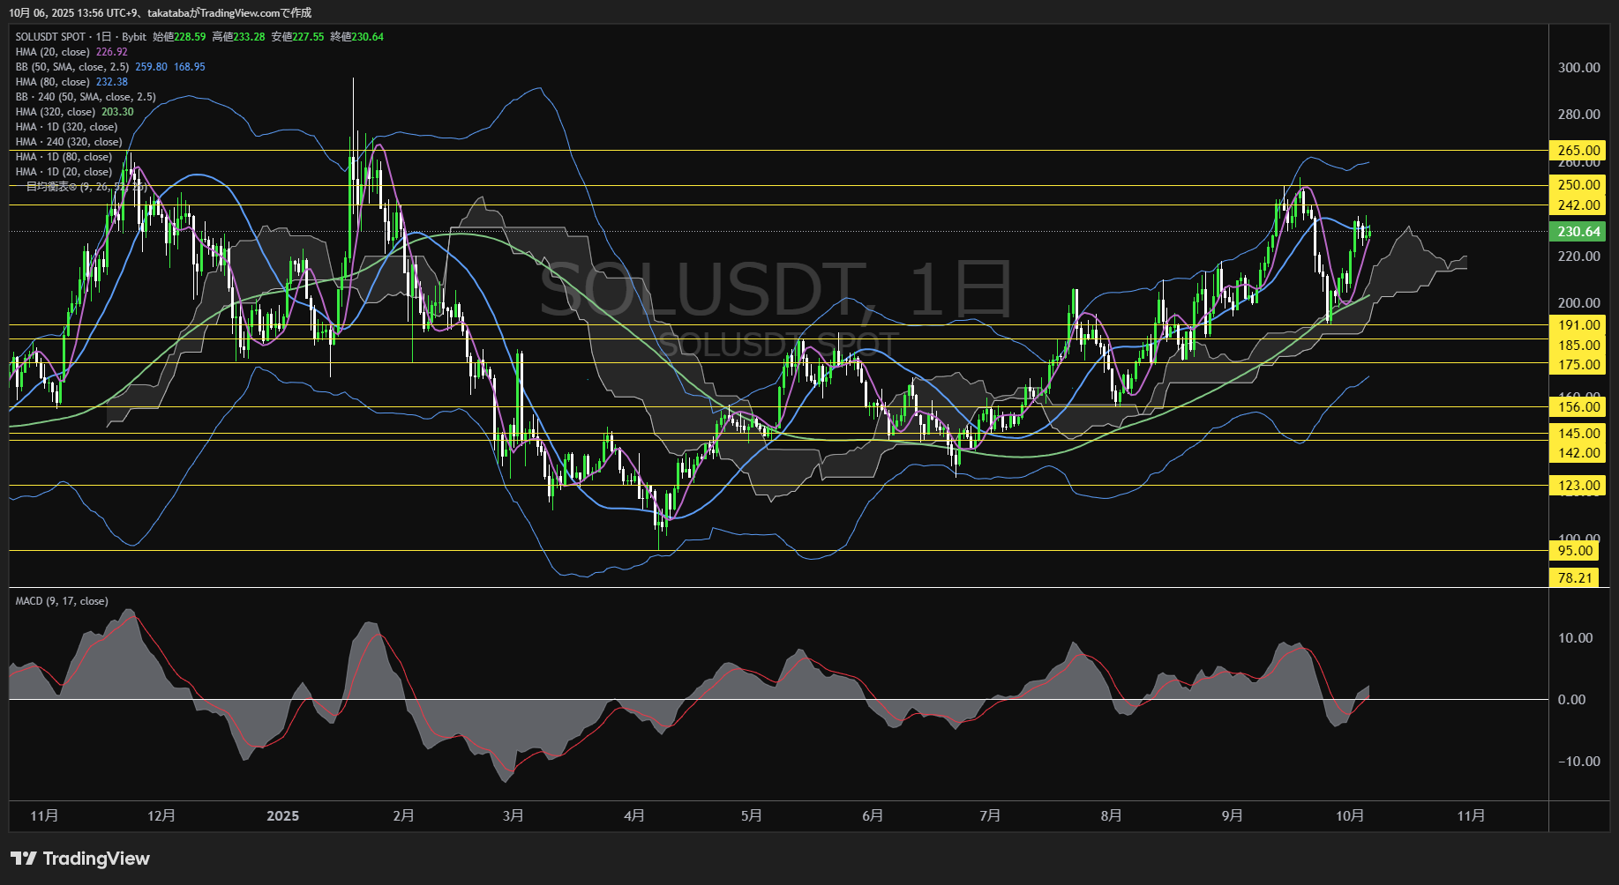
Task: Click the yellow 156.00 price level tag
Action: tap(1577, 407)
